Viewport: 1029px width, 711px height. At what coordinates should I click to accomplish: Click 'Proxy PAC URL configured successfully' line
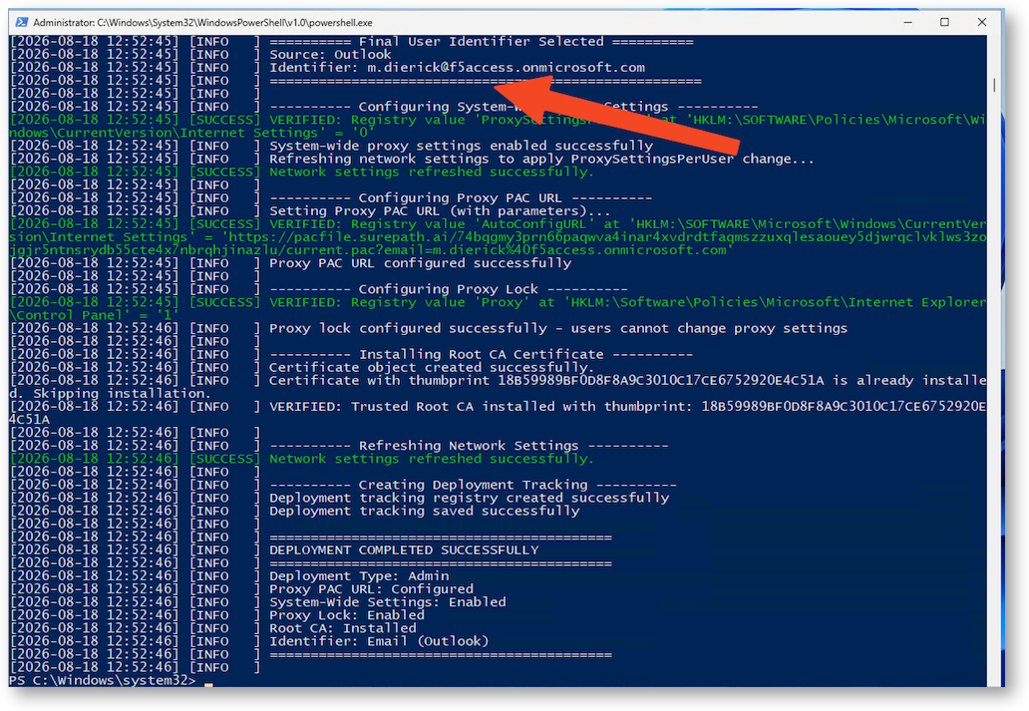(420, 263)
